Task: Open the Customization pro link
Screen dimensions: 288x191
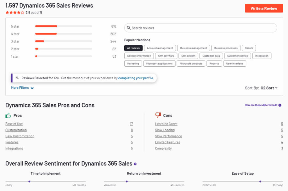Action: tap(16, 130)
